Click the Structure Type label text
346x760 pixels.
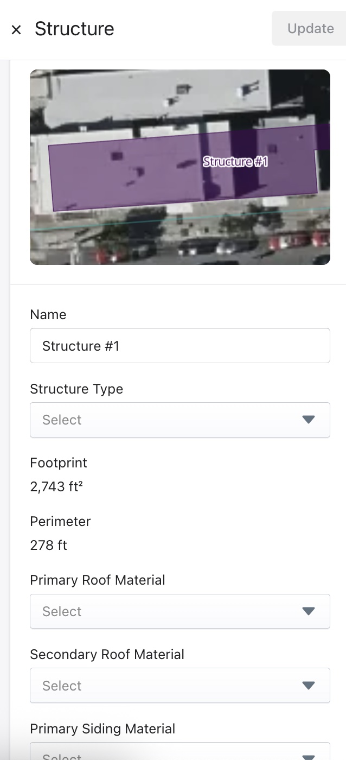click(x=76, y=389)
